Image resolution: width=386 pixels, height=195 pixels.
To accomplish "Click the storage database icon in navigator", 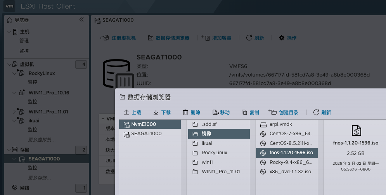I will click(15, 150).
